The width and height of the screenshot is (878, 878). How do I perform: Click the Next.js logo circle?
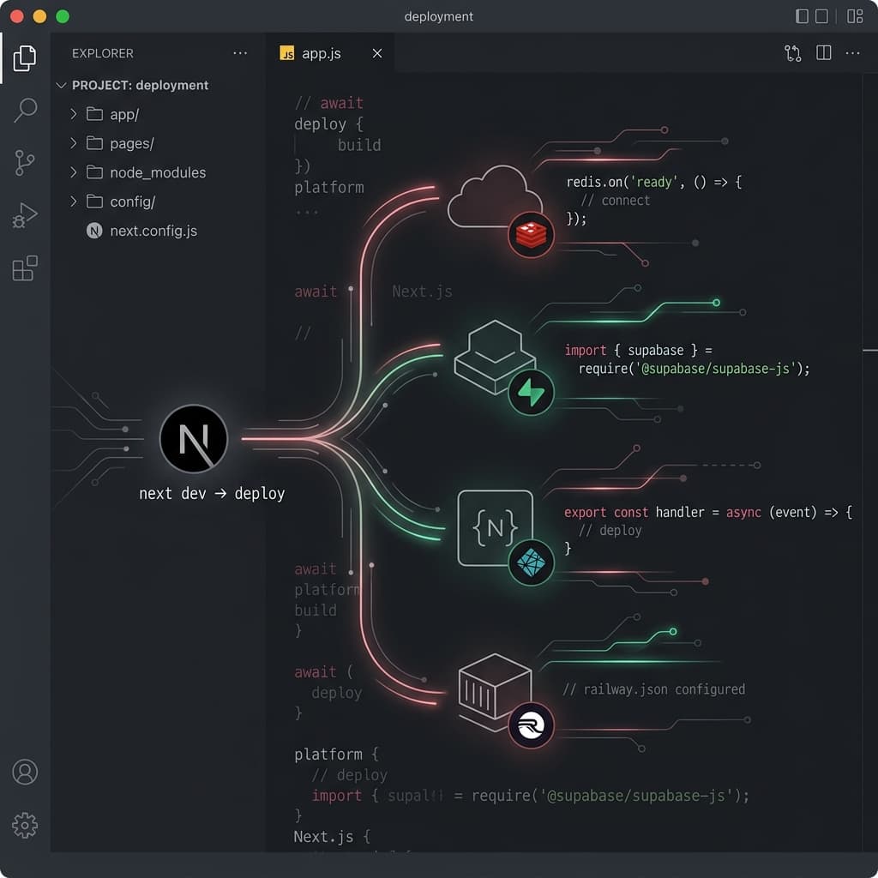point(194,438)
